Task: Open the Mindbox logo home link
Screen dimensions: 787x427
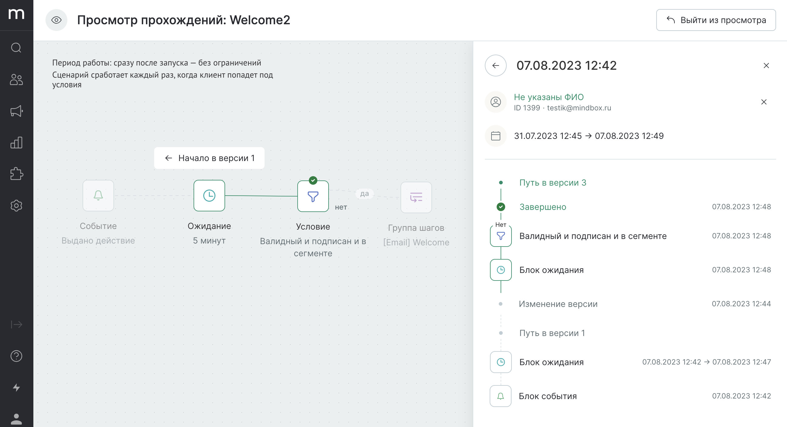Action: click(x=16, y=14)
